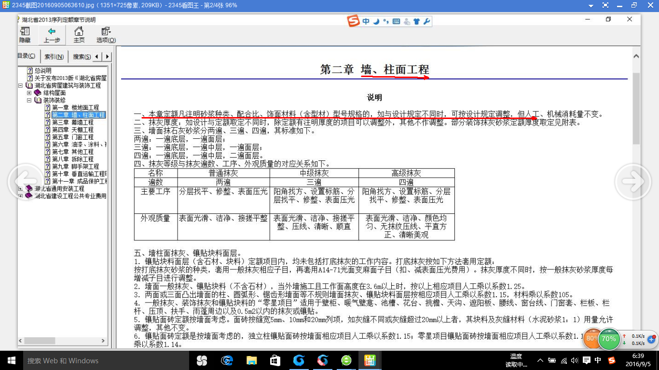Open the 主页 home button

click(79, 35)
